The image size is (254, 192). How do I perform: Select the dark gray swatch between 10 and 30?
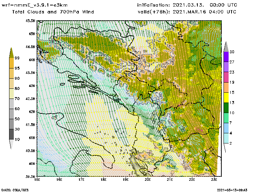coord(12,134)
